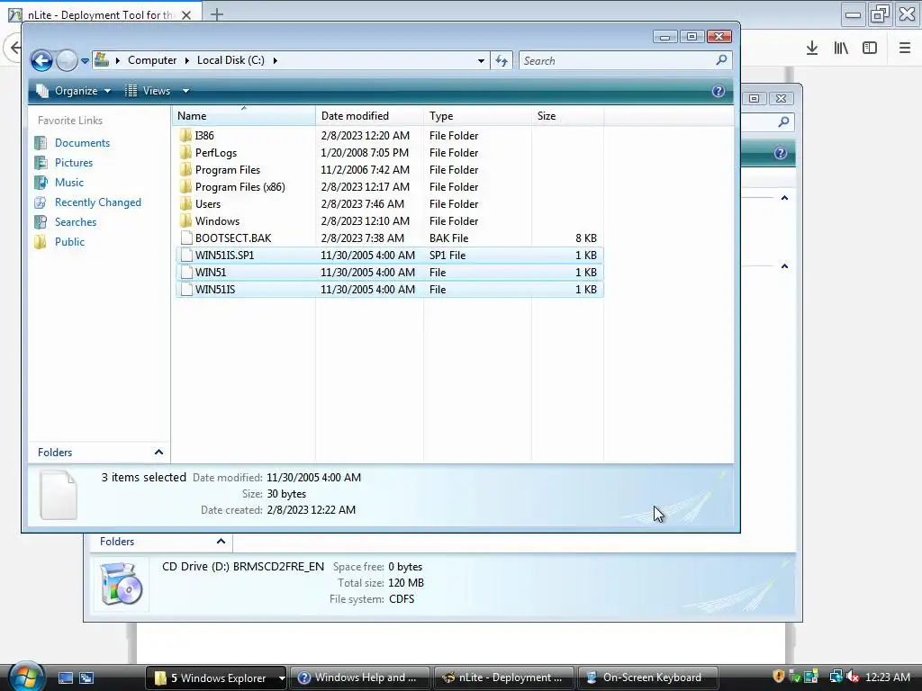Open the Organize menu
The height and width of the screenshot is (691, 922).
point(74,91)
